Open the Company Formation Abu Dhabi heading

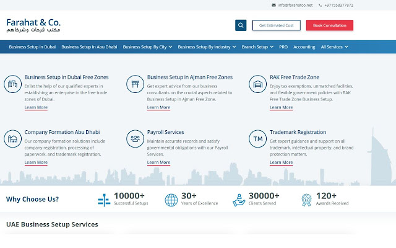tap(62, 132)
